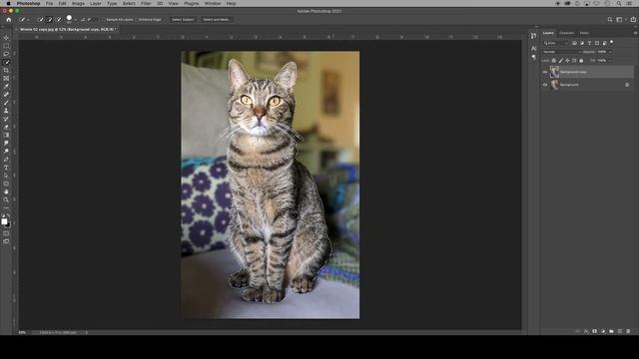Open the Fill slider dropdown arrow

pos(610,61)
